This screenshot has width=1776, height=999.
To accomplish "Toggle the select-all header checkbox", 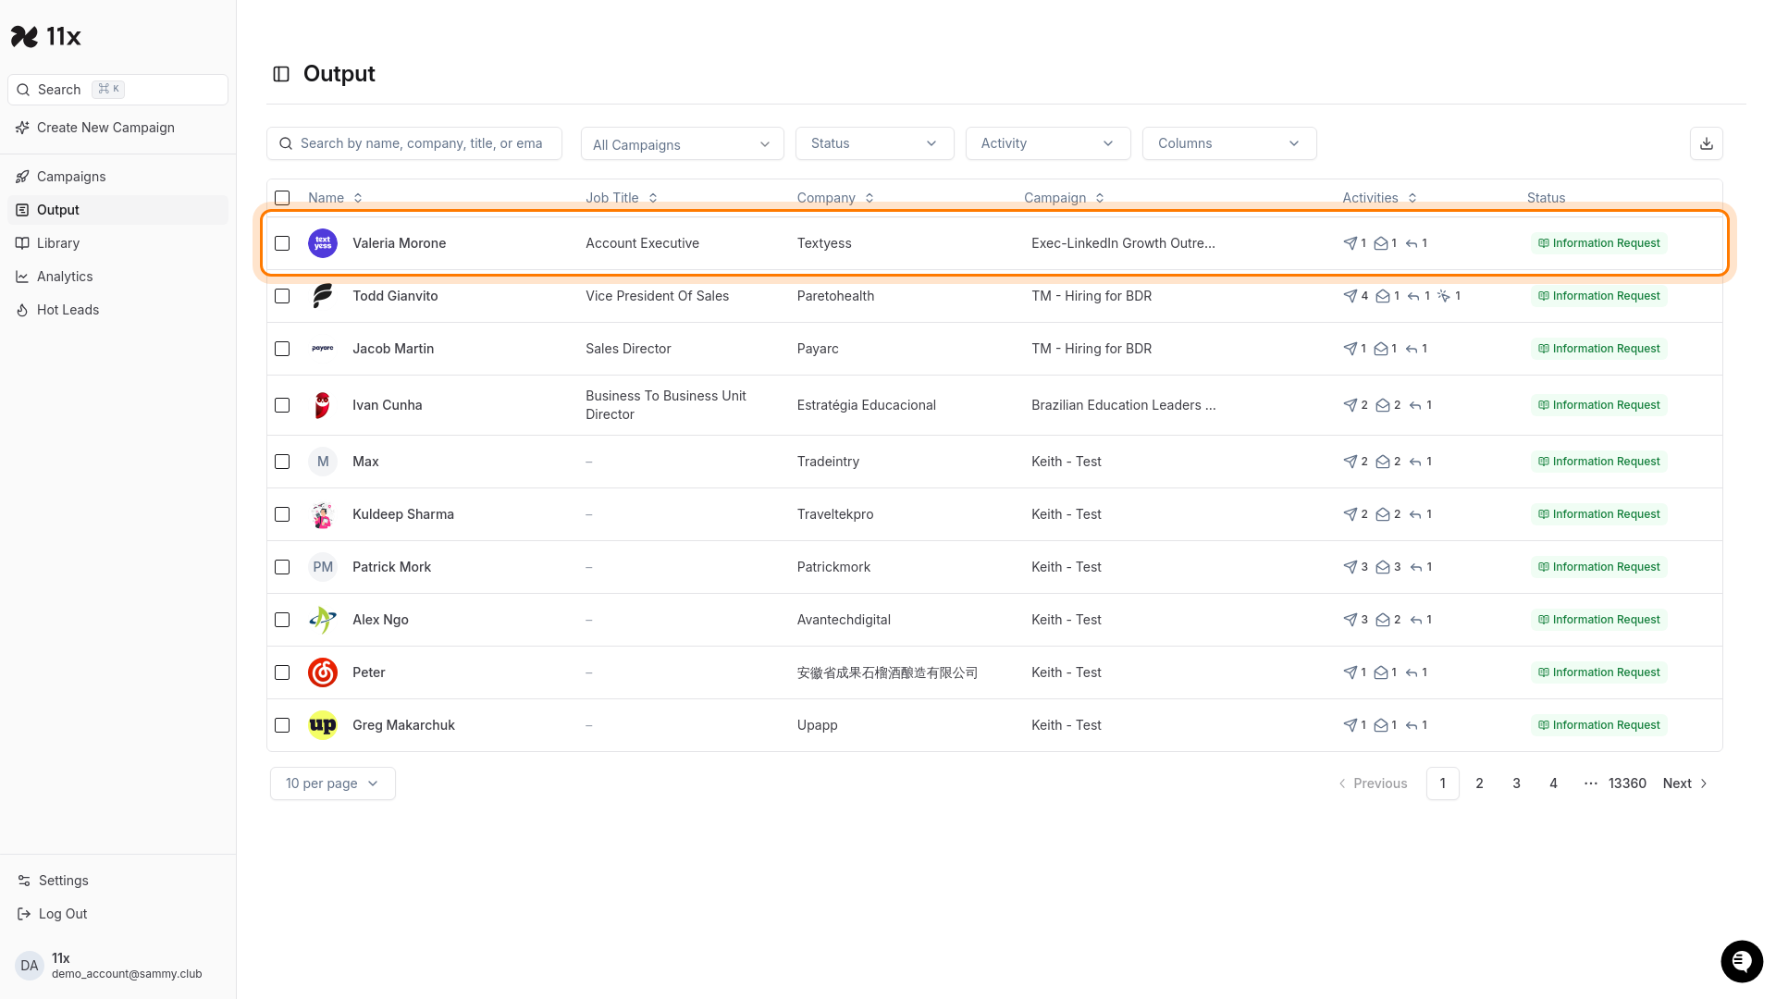I will point(282,198).
